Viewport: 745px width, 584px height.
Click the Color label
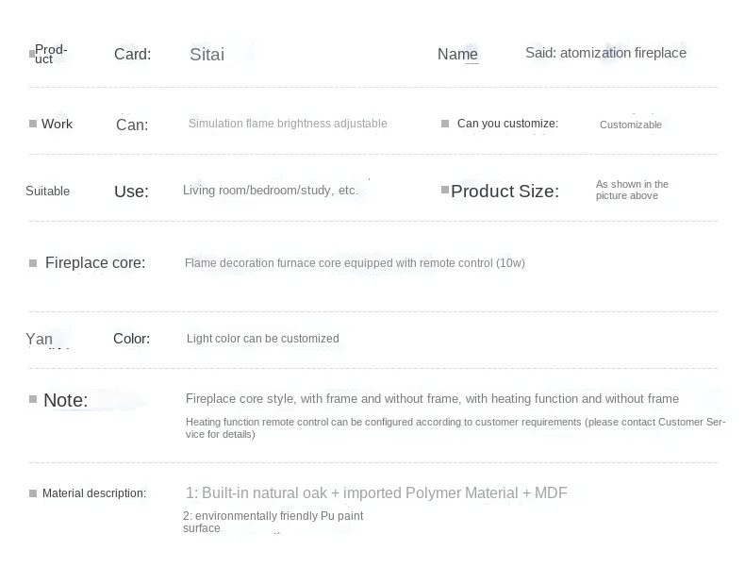pyautogui.click(x=131, y=339)
